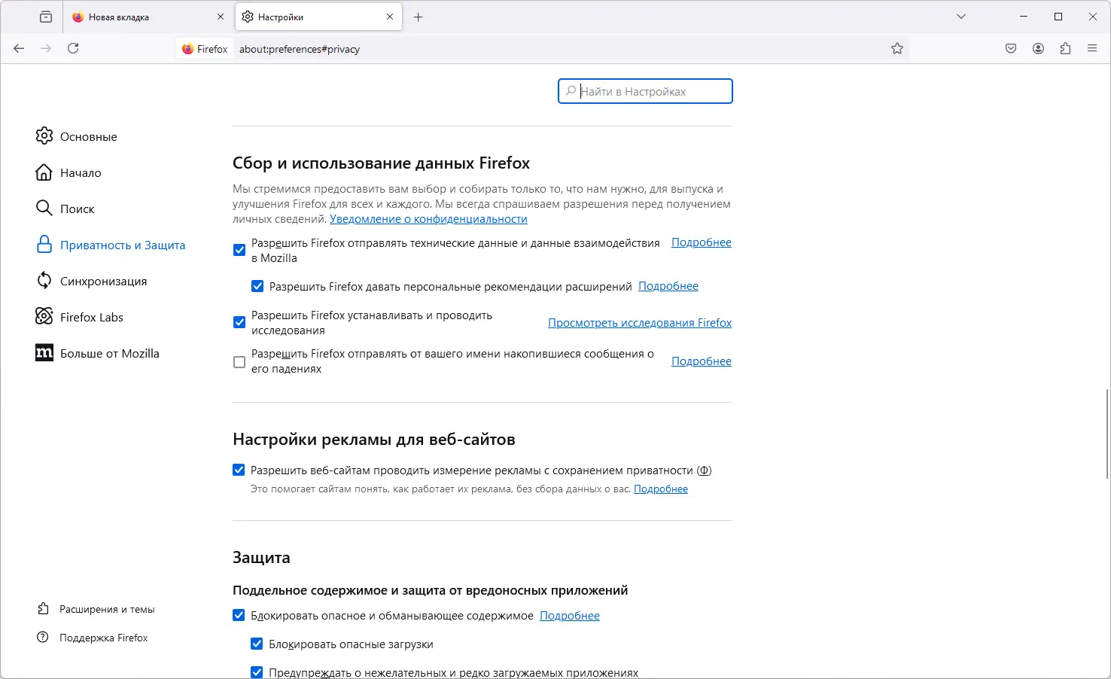Select the Приватность и Защита section
This screenshot has width=1111, height=679.
coord(122,245)
